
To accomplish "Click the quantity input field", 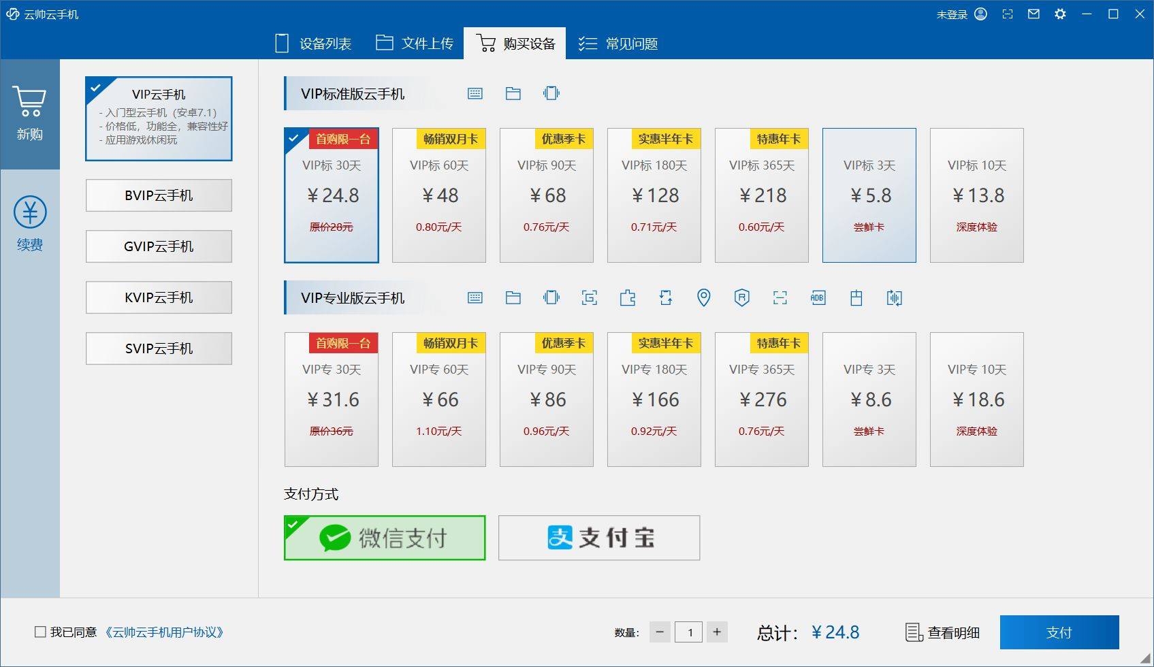I will tap(688, 632).
